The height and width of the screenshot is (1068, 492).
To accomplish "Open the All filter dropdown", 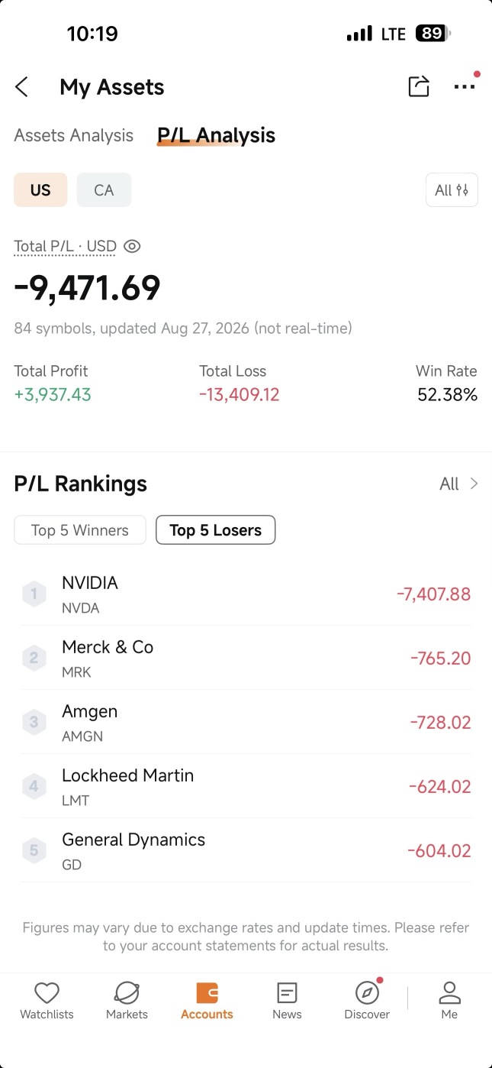I will [x=452, y=190].
